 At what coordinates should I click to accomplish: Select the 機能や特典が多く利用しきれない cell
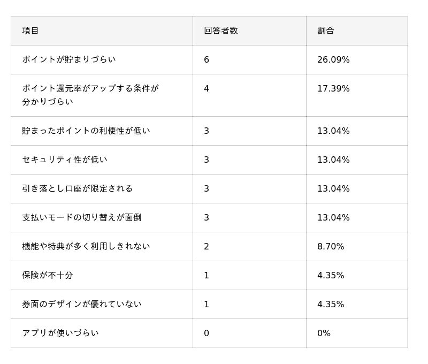click(86, 247)
